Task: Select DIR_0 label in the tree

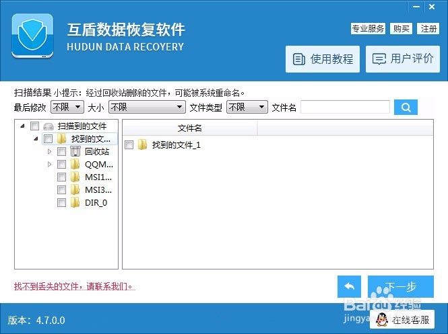Action: [x=96, y=203]
